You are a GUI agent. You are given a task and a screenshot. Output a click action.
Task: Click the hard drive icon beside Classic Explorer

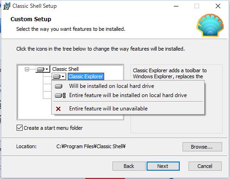[x=57, y=76]
